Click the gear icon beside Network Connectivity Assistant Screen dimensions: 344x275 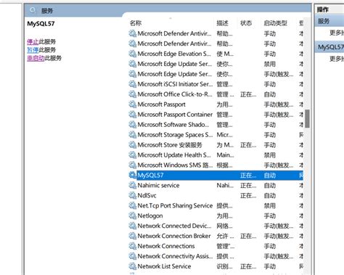(x=132, y=256)
